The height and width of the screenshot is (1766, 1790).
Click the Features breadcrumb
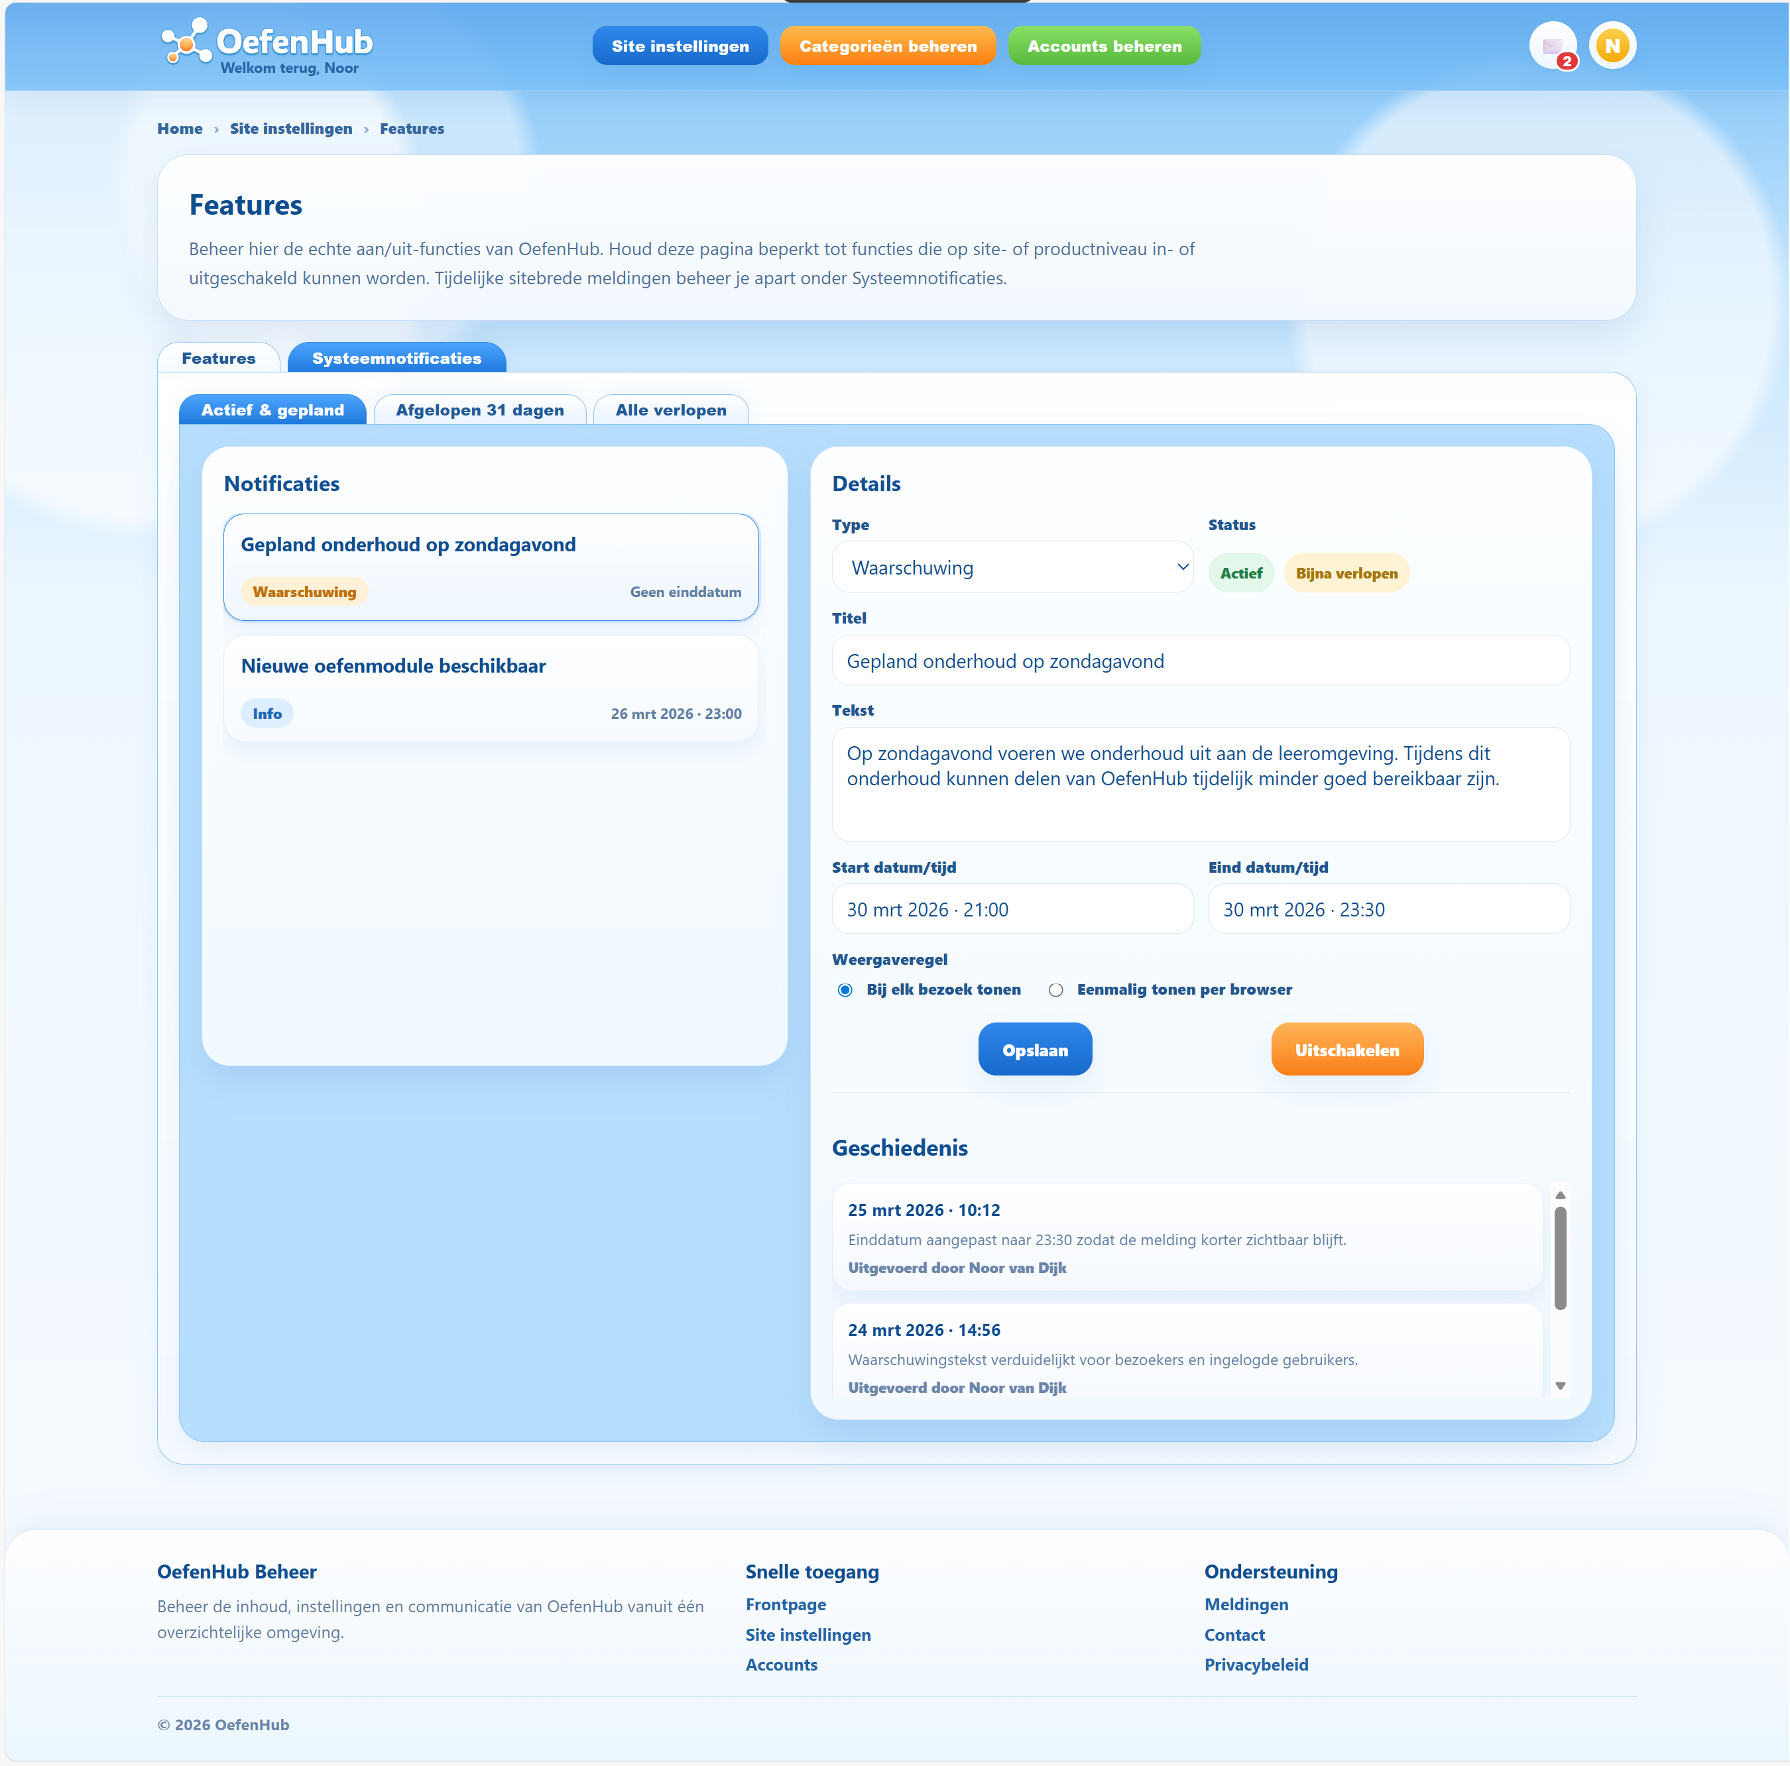(412, 129)
